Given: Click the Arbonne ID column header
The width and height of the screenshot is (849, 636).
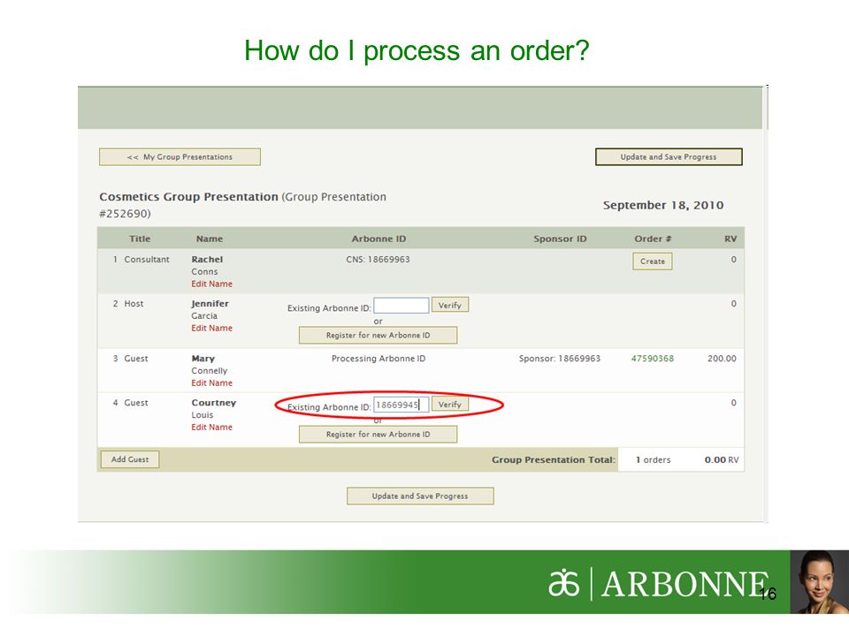Looking at the screenshot, I should click(379, 238).
